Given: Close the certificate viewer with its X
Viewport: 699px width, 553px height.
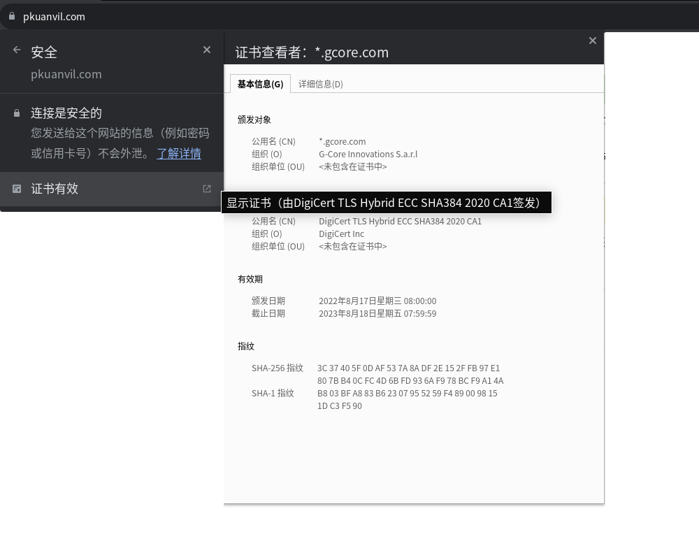Looking at the screenshot, I should click(x=592, y=41).
